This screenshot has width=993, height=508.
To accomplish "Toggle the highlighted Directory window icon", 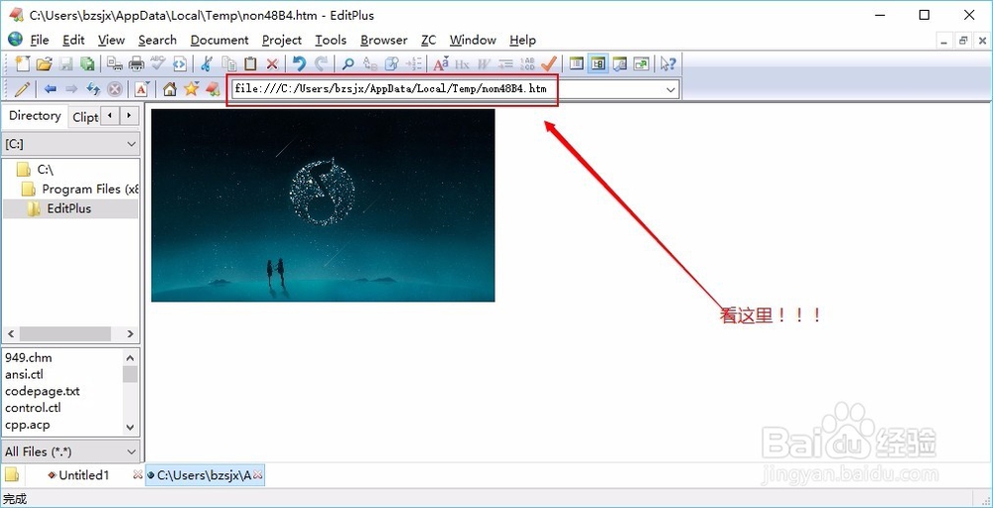I will (x=598, y=63).
